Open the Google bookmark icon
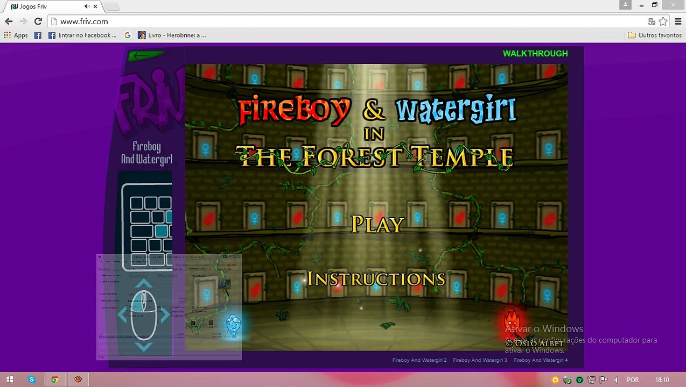686x387 pixels. (x=127, y=35)
